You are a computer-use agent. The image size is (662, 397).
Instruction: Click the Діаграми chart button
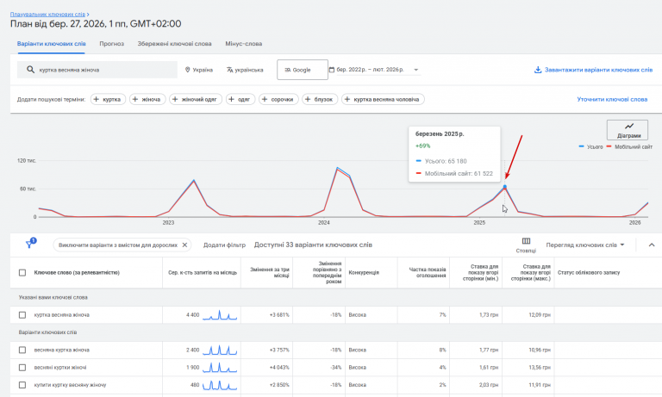click(627, 130)
